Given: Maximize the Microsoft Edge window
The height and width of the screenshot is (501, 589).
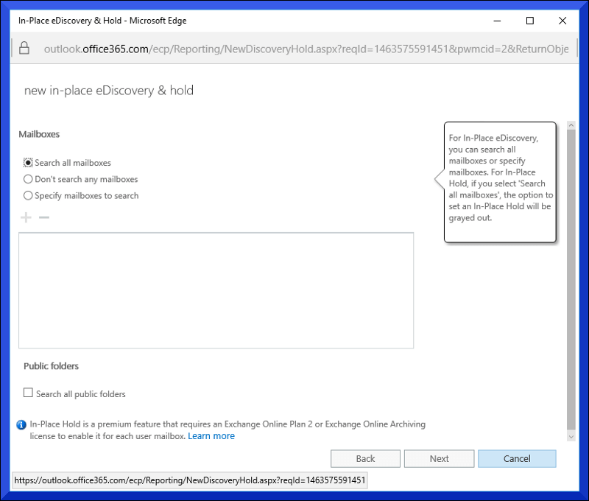Looking at the screenshot, I should pos(529,21).
